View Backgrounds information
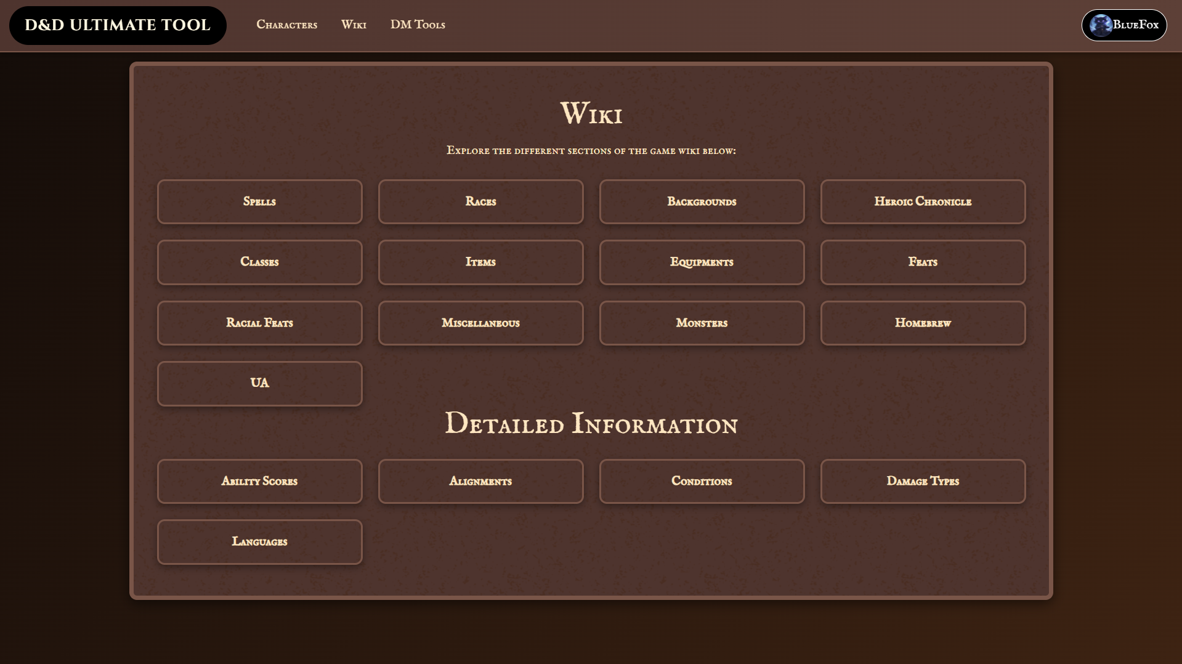 tap(702, 201)
